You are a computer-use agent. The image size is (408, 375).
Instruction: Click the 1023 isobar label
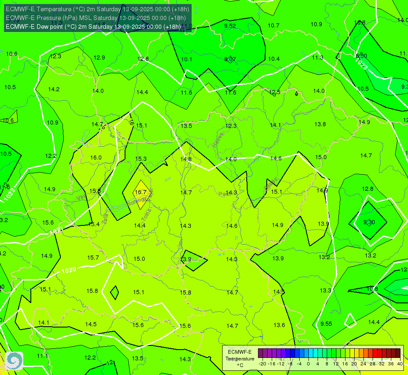pyautogui.click(x=361, y=64)
